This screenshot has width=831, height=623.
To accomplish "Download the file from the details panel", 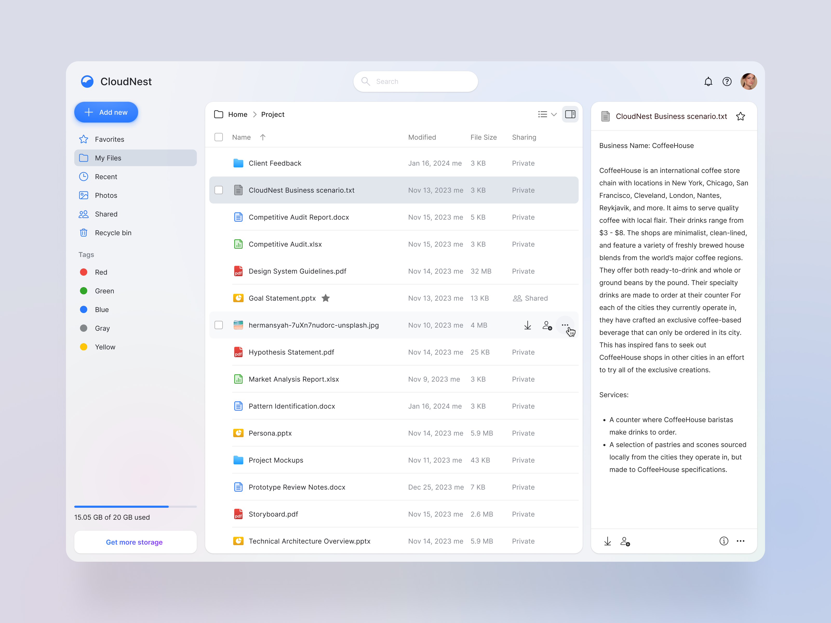I will coord(607,541).
